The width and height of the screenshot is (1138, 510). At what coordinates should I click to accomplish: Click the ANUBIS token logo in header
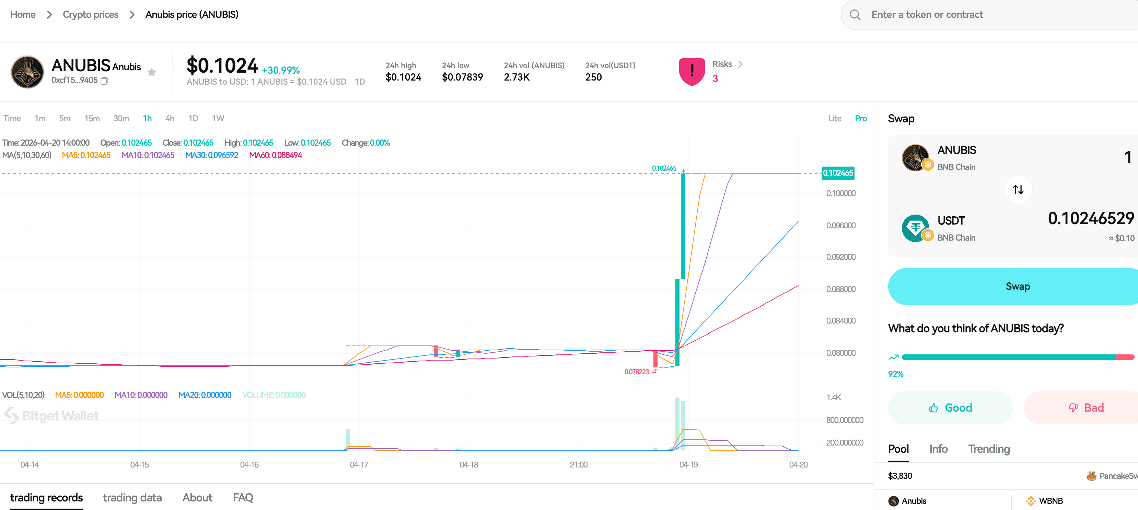pos(27,72)
